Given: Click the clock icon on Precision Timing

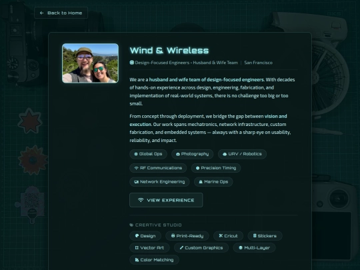Looking at the screenshot, I should pos(197,168).
